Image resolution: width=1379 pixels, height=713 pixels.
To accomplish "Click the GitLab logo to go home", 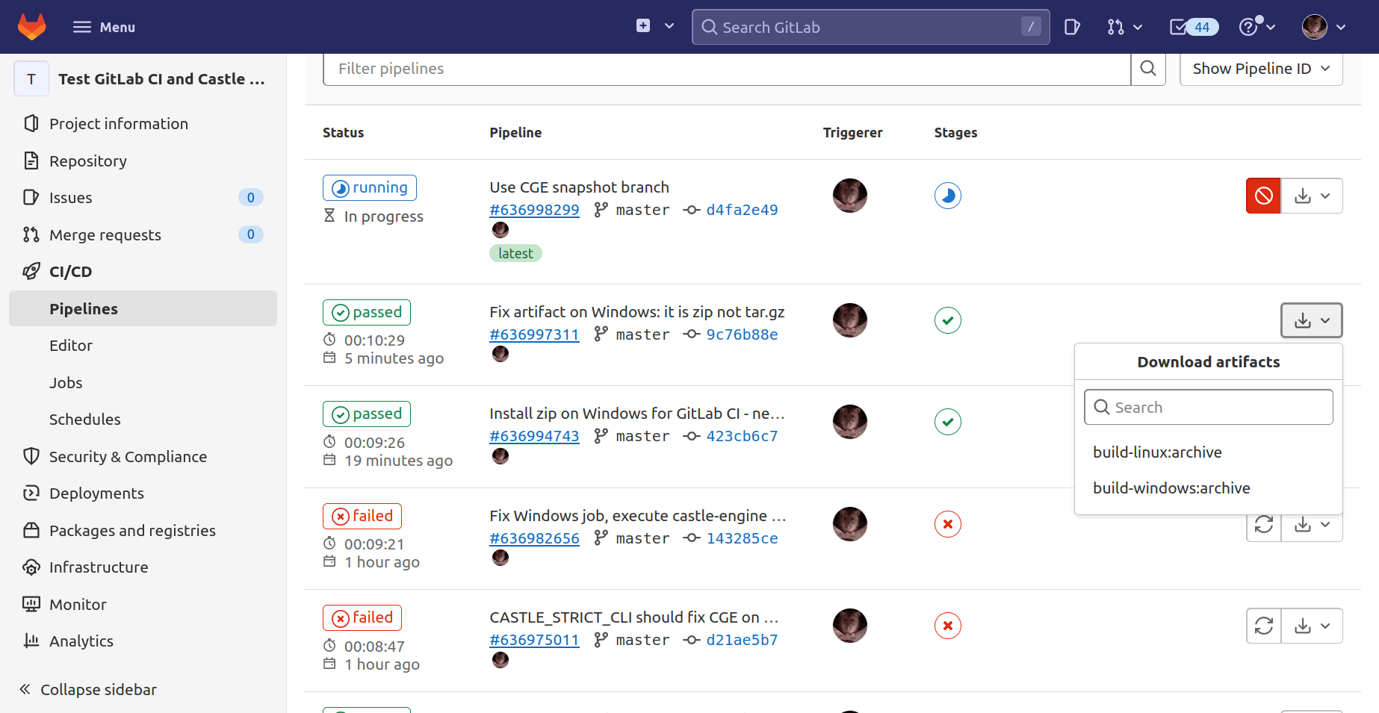I will tap(32, 26).
